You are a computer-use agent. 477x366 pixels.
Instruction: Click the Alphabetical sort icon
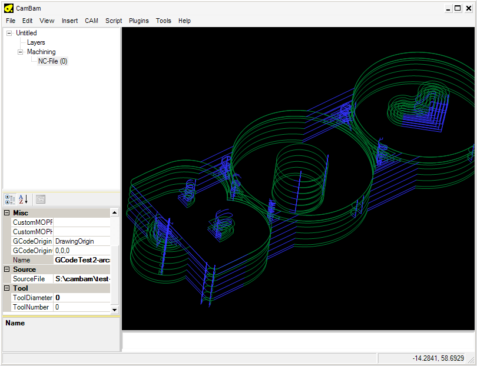pos(24,199)
